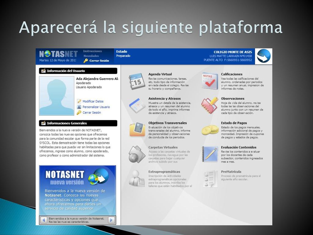Click the Extraprogramáticas person icon
The width and height of the screenshot is (313, 235).
tap(137, 178)
